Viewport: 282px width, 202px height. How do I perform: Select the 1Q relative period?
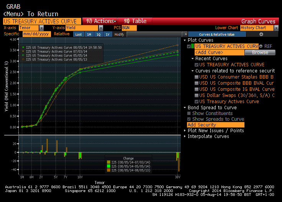pyautogui.click(x=98, y=34)
